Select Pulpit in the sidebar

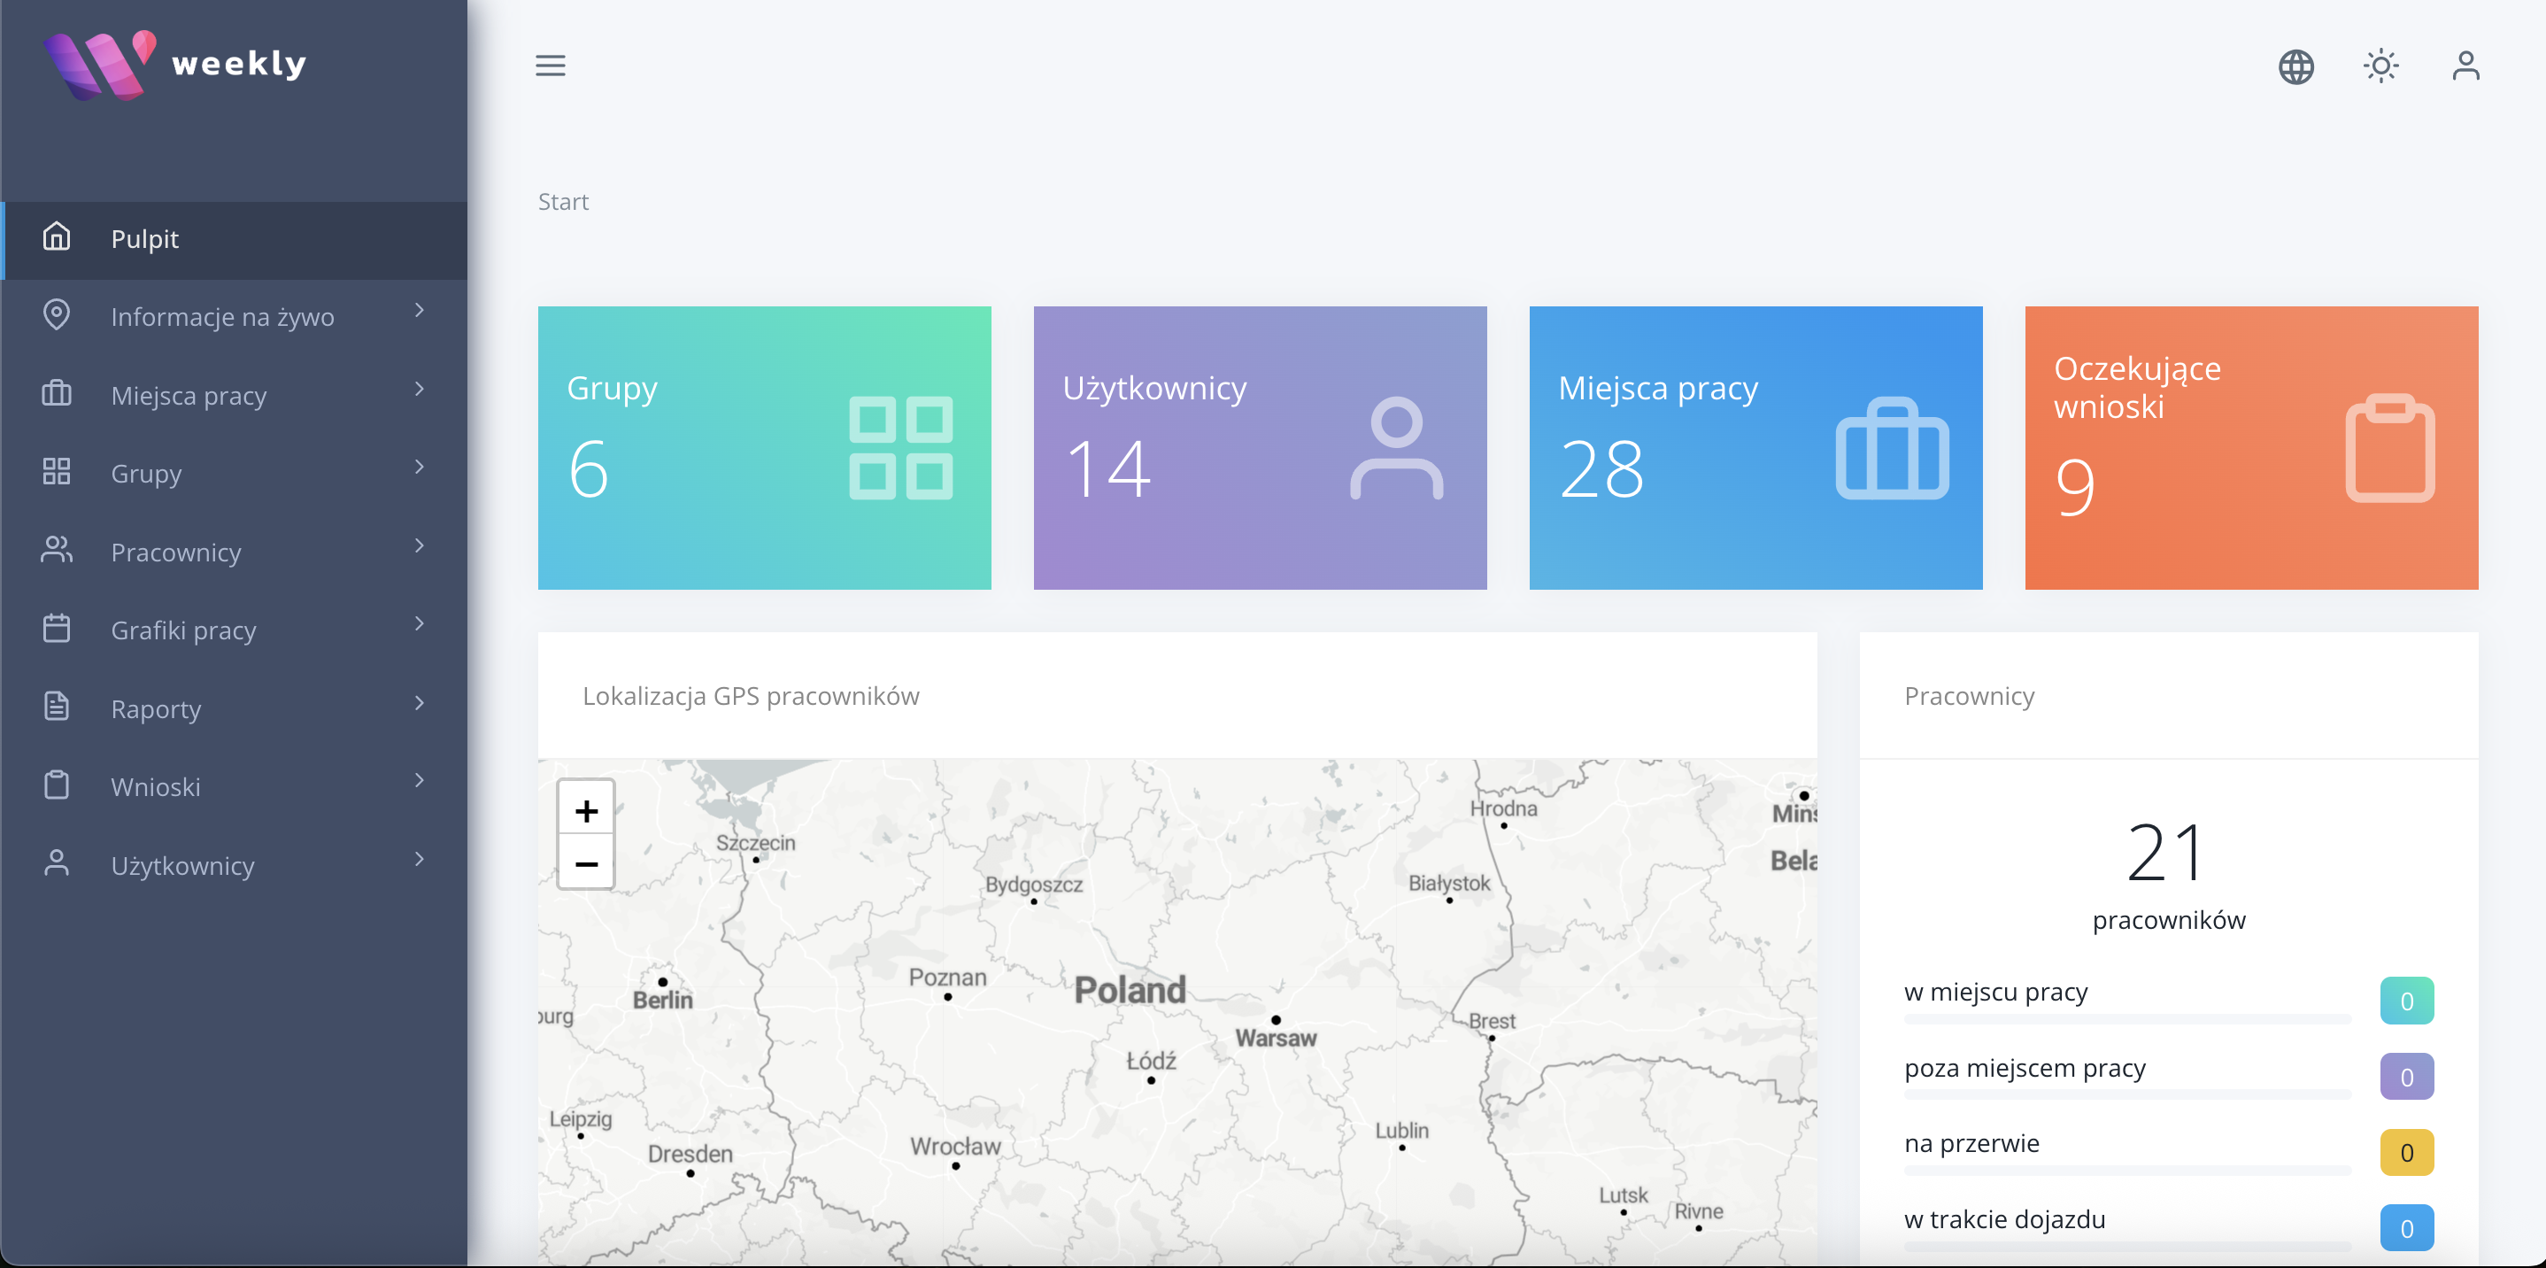coord(144,239)
